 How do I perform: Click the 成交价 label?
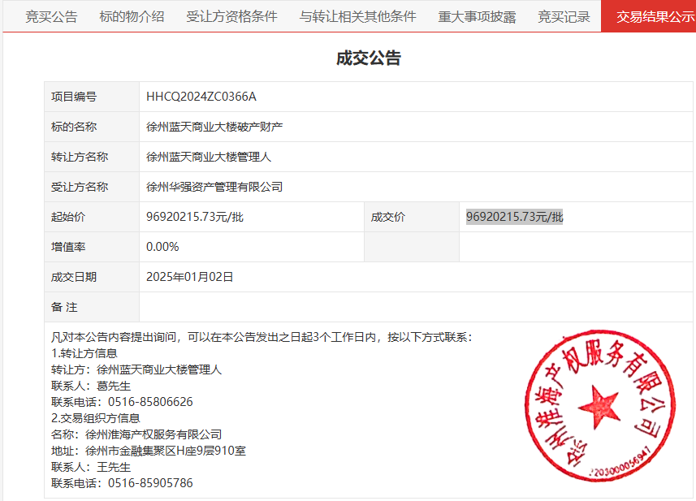pos(388,217)
